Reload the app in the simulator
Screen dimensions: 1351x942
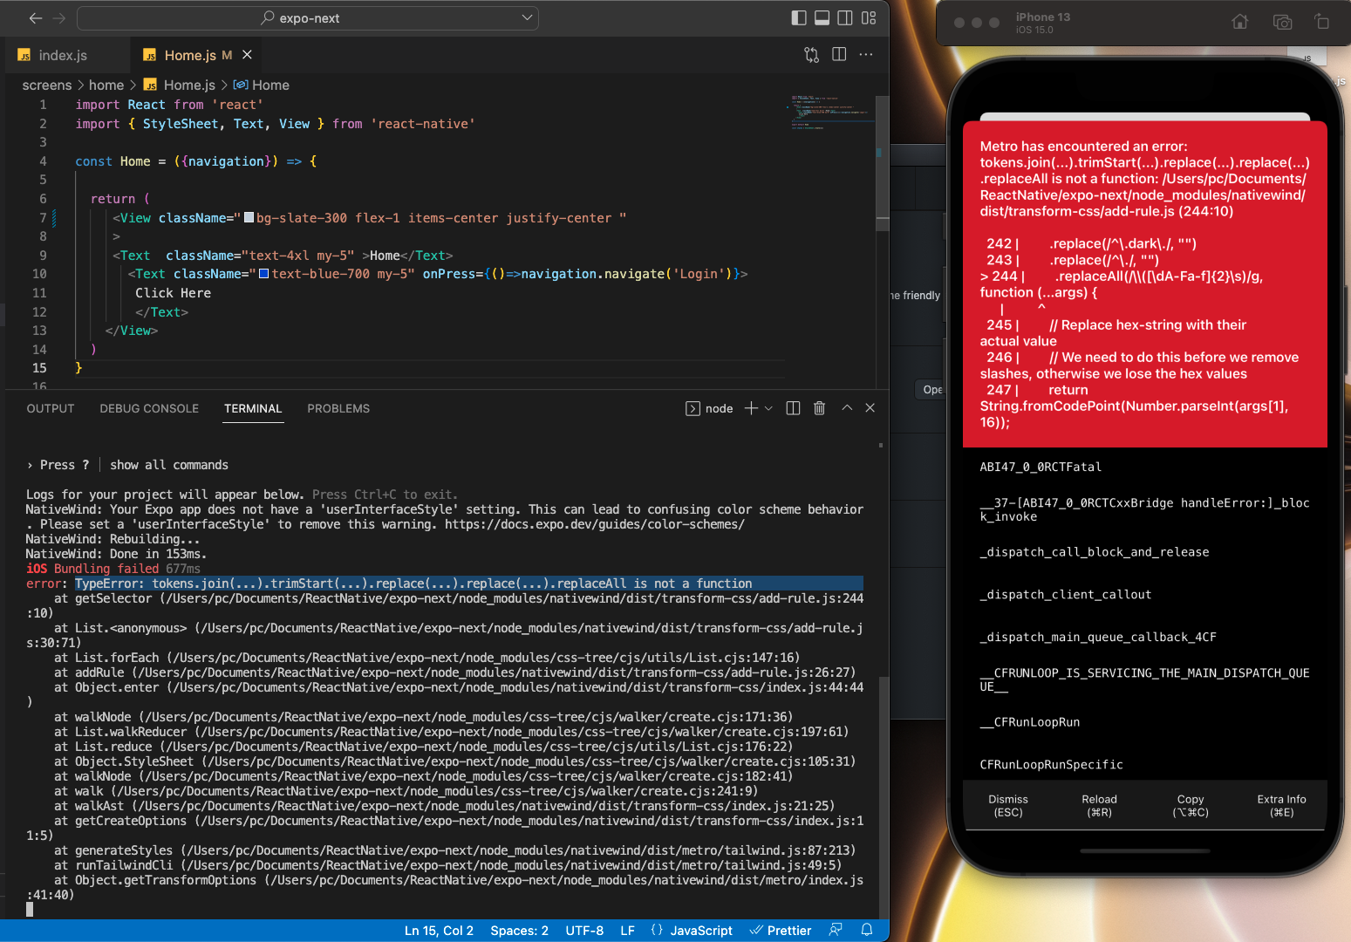coord(1099,805)
